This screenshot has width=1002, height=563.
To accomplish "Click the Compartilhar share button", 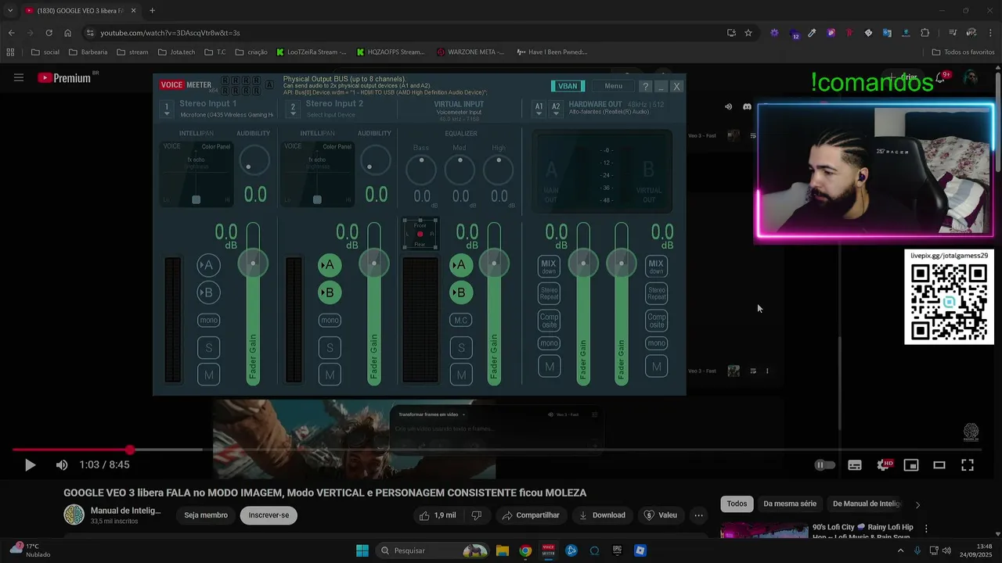I will pyautogui.click(x=531, y=515).
